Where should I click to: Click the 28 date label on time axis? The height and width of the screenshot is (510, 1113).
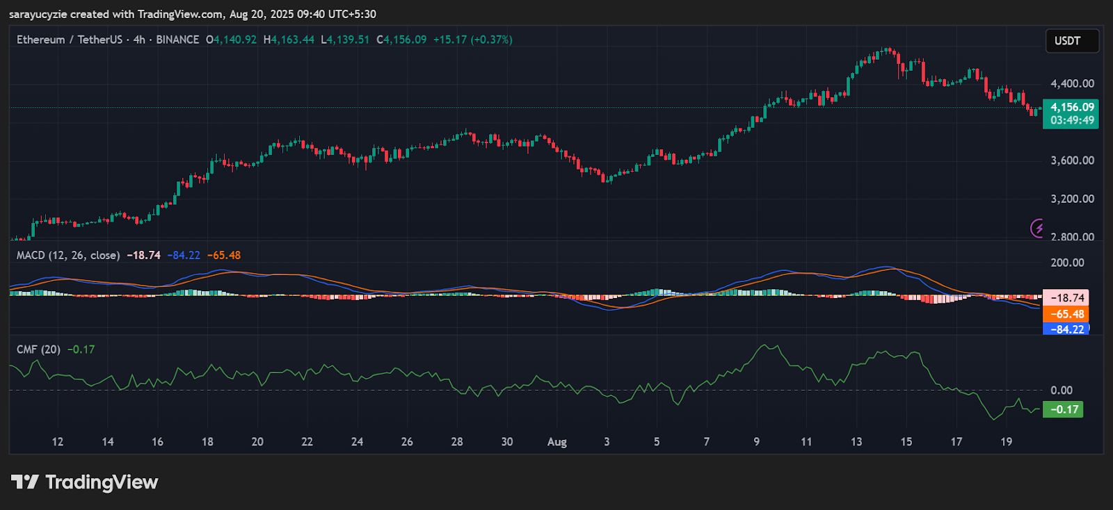coord(457,442)
